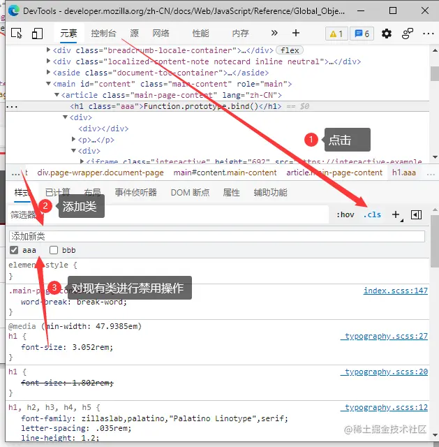Open _typography.scss:27 source link

pos(384,336)
